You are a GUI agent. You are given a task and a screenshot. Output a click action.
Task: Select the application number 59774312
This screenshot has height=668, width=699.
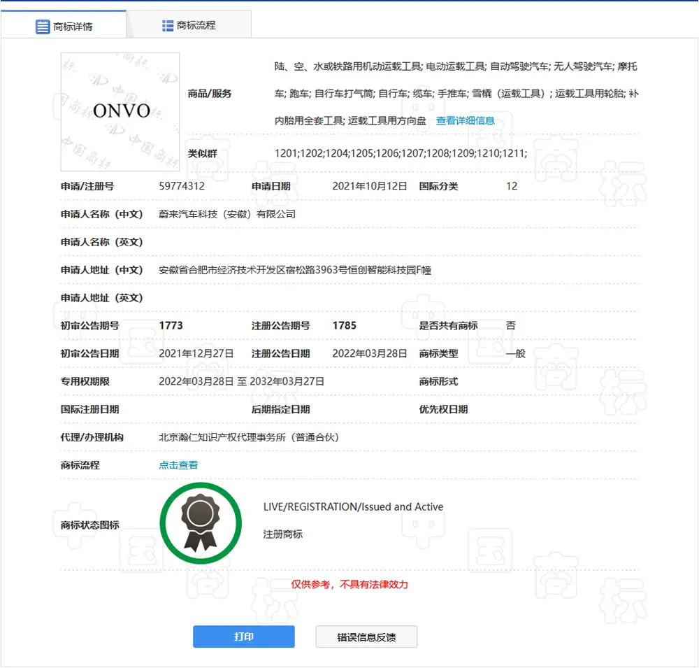(x=182, y=186)
